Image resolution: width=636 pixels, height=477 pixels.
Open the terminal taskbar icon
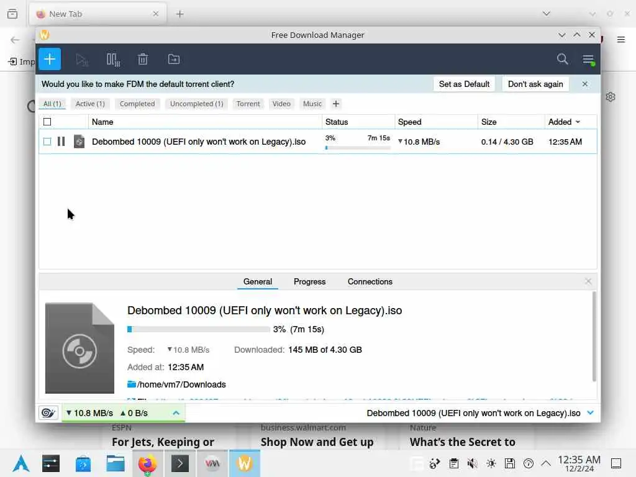pyautogui.click(x=180, y=463)
